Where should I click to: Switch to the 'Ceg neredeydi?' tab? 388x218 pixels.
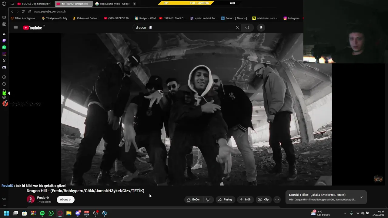pos(34,4)
